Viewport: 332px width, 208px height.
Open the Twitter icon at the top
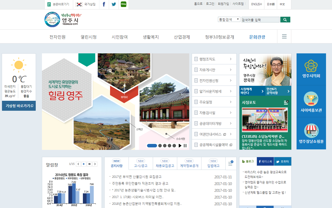tap(114, 4)
